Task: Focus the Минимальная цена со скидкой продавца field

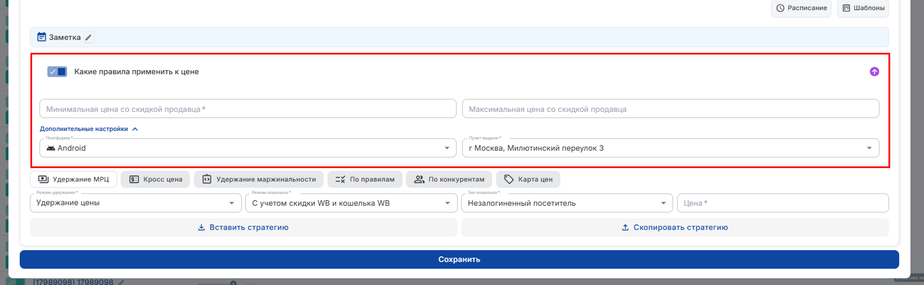Action: point(248,109)
